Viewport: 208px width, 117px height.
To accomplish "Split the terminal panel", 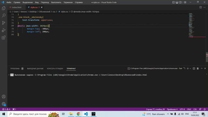I will pos(194,69).
